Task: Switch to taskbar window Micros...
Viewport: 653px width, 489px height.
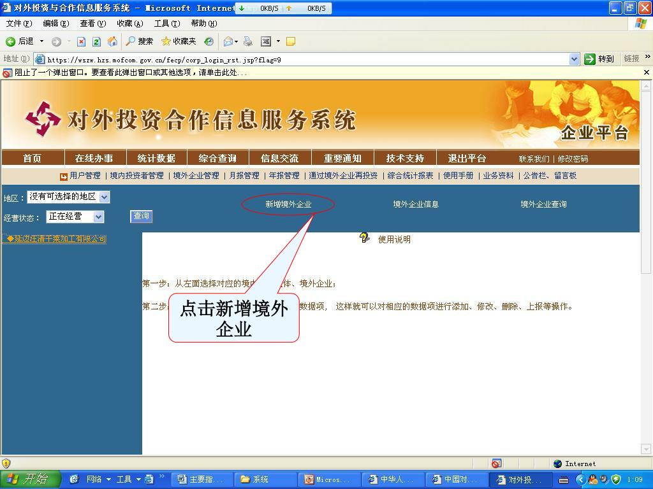Action: tap(329, 479)
